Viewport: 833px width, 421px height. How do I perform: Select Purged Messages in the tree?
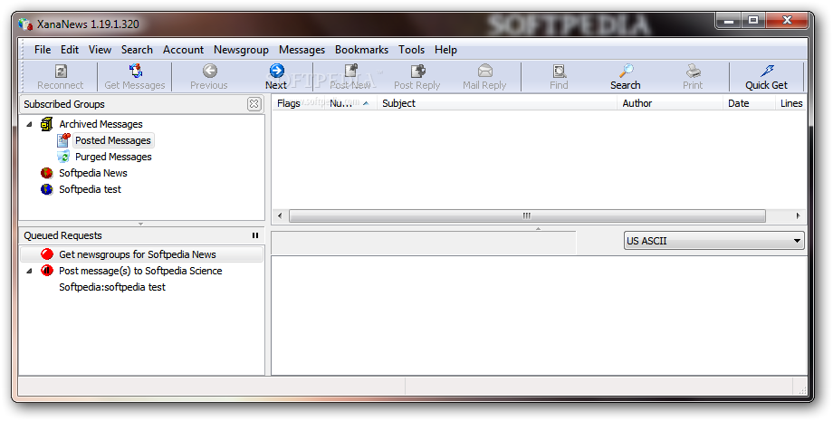tap(113, 158)
